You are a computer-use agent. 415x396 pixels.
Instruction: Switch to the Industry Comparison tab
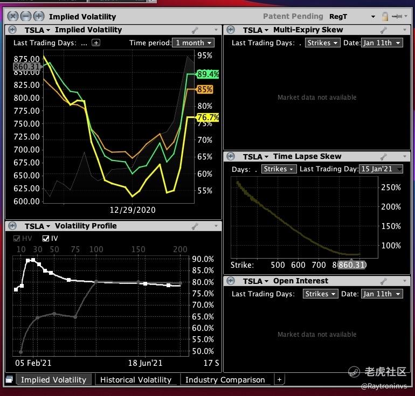click(x=225, y=380)
